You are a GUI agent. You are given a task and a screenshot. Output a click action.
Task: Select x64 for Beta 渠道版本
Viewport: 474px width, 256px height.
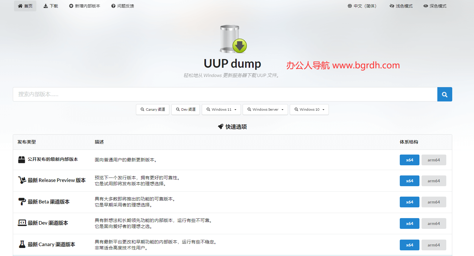click(x=410, y=202)
